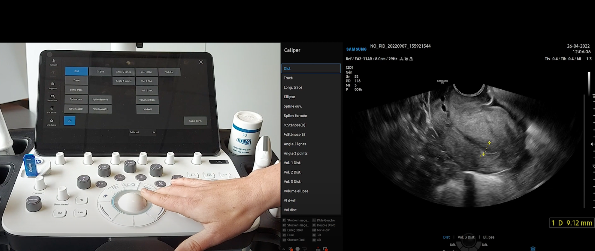Viewport: 595px width, 251px height.
Task: Click the '1 D 9.12 mm' measurement result
Action: point(572,223)
